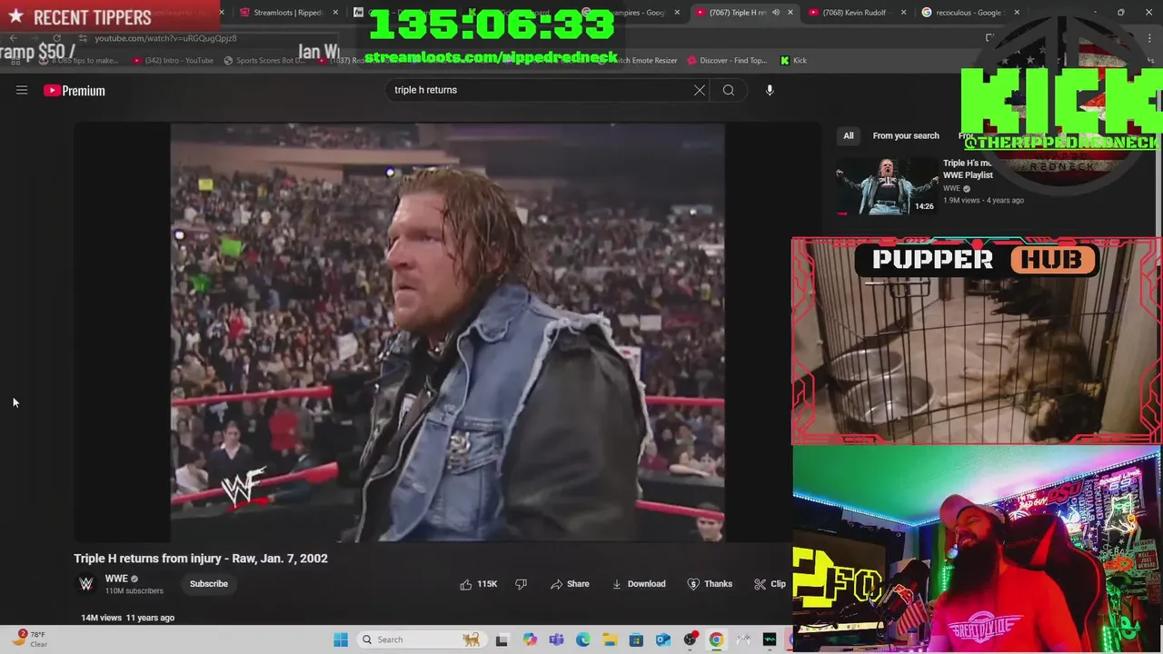
Task: Open the green waveform app on taskbar
Action: [x=770, y=639]
